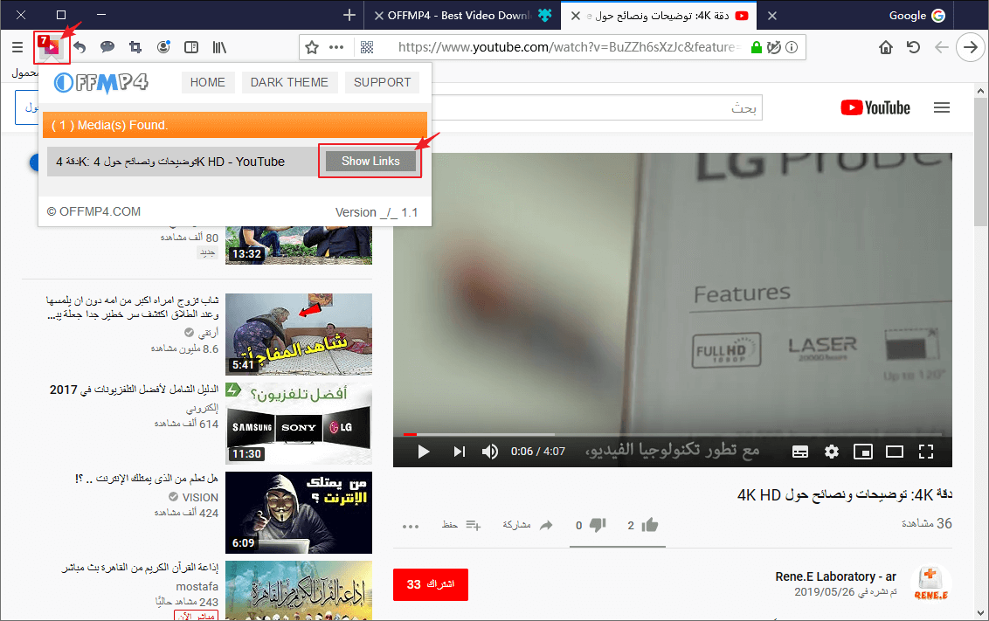Click the YouTube logo
989x621 pixels.
coord(875,107)
